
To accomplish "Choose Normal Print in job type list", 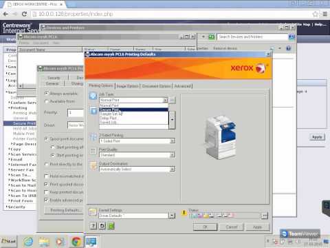I will [133, 105].
